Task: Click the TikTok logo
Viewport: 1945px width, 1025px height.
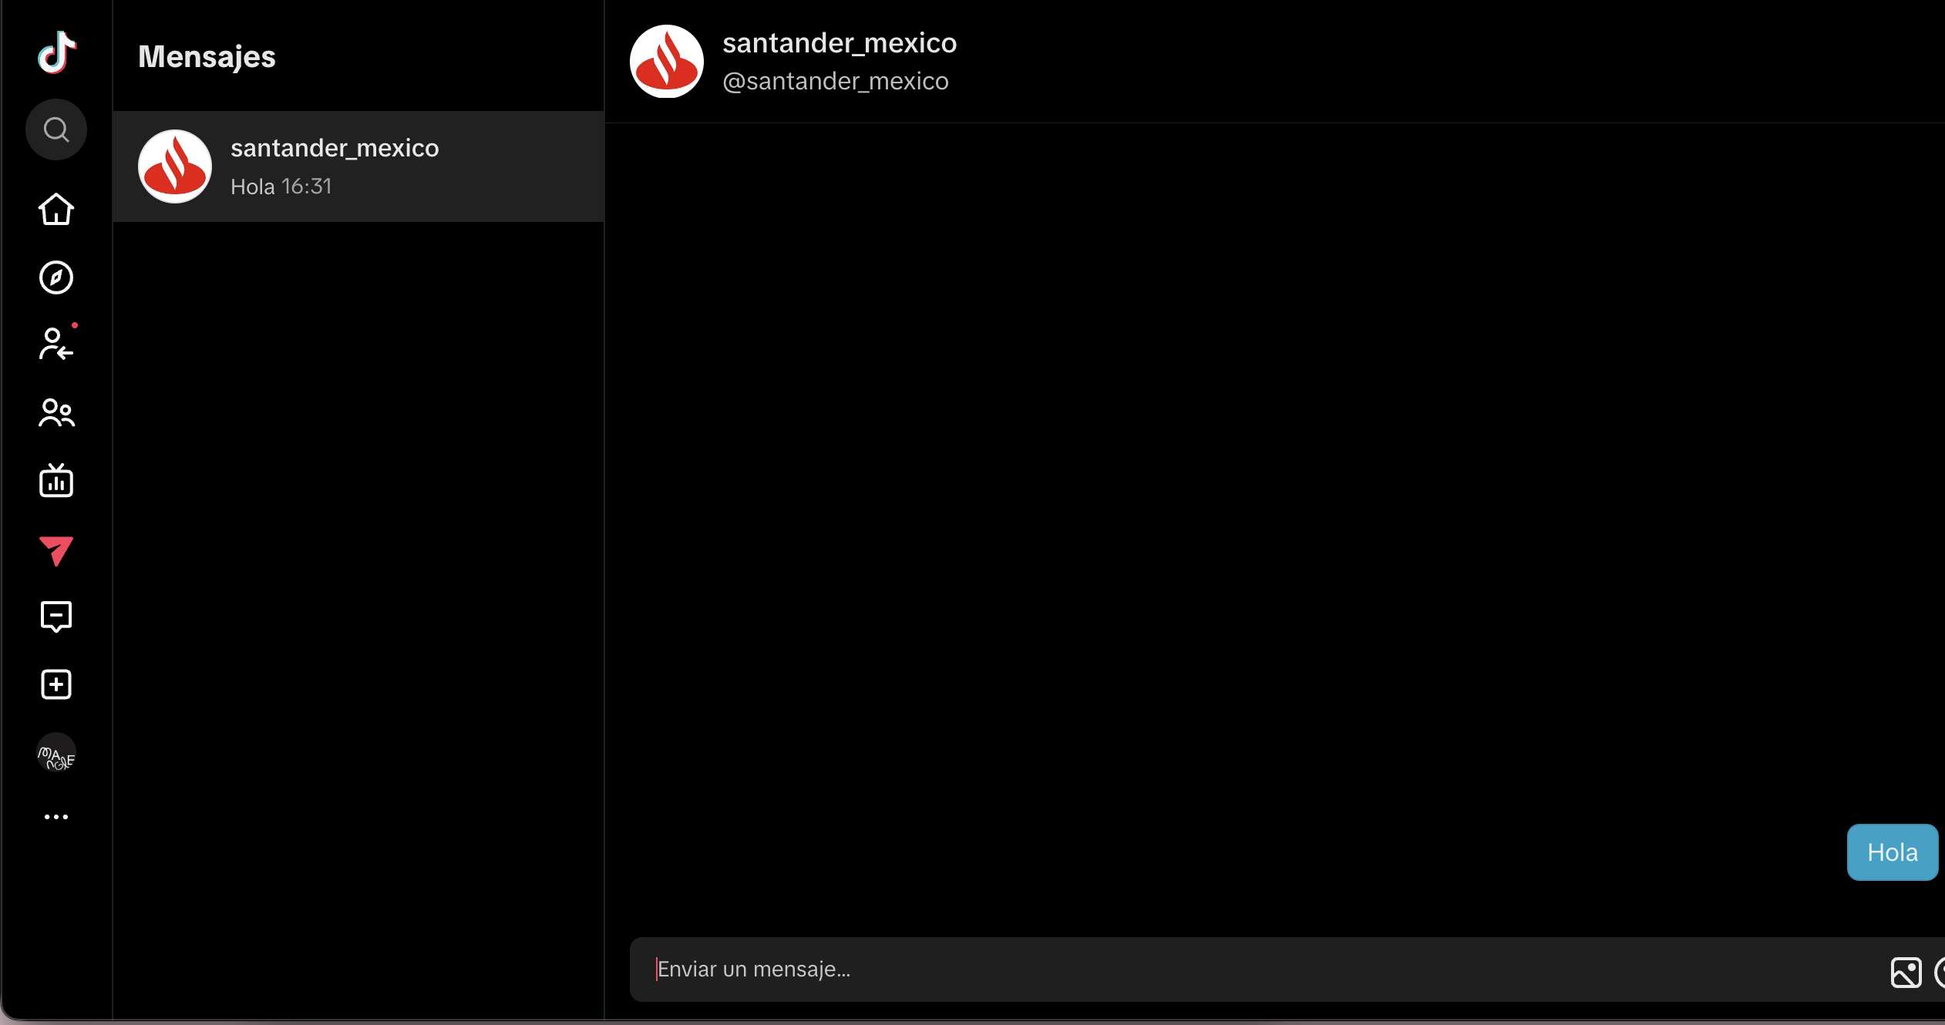Action: pos(57,52)
